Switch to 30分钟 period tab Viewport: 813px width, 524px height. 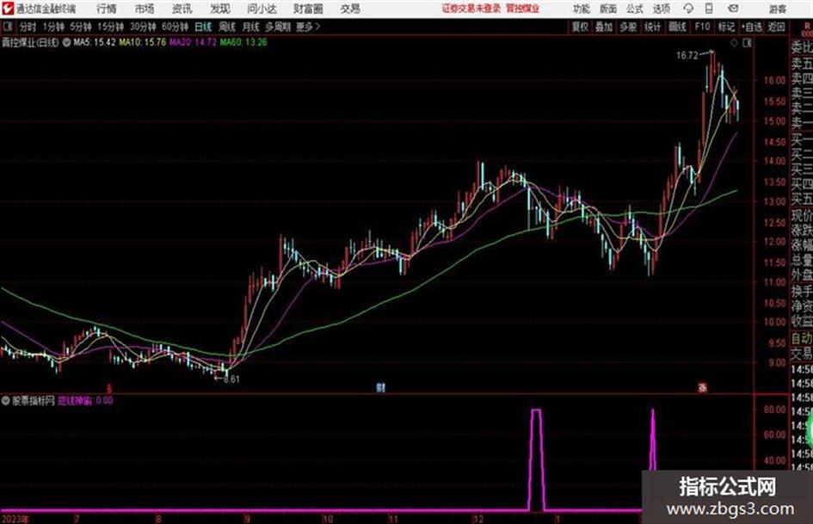point(143,27)
